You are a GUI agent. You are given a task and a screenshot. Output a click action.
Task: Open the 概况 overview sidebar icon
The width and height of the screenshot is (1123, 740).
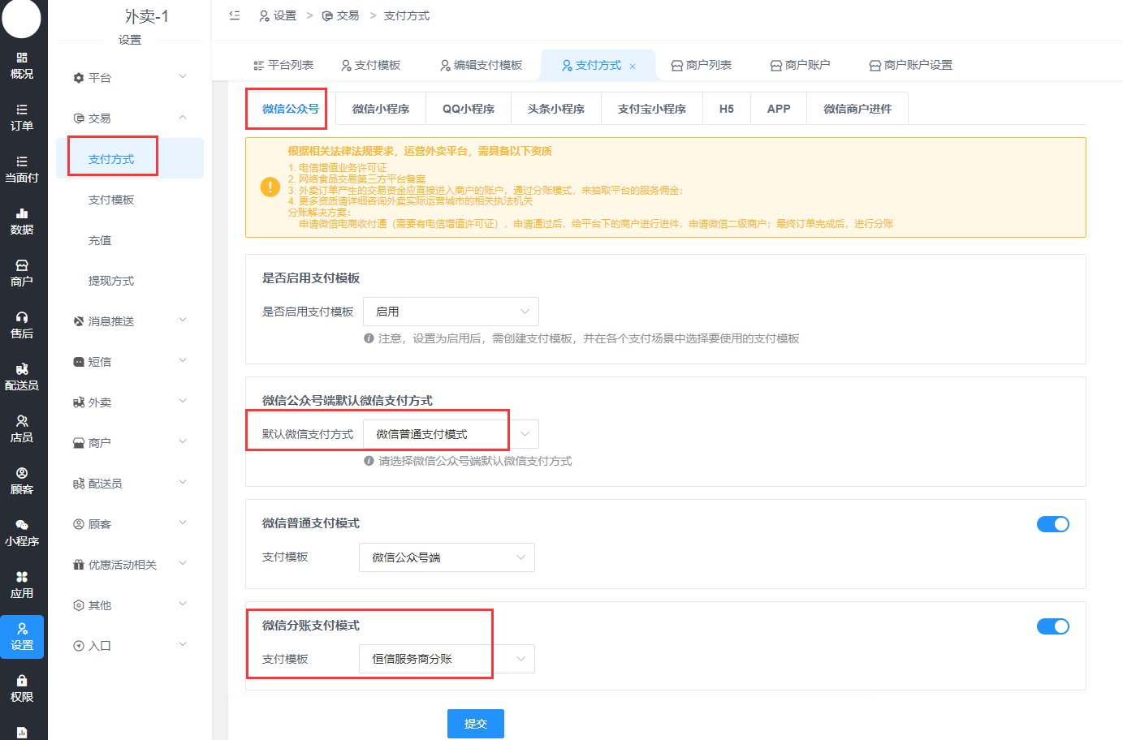pos(22,65)
